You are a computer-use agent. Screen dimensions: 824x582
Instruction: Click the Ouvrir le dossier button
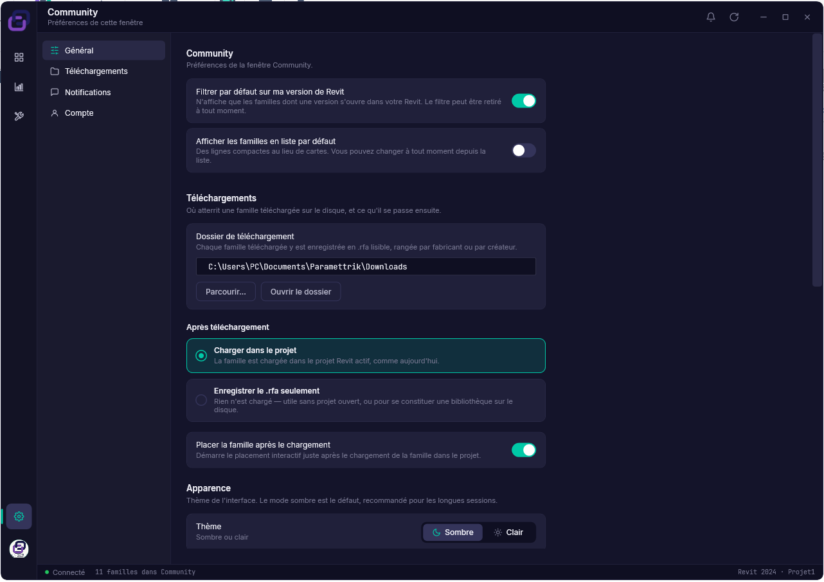(301, 292)
